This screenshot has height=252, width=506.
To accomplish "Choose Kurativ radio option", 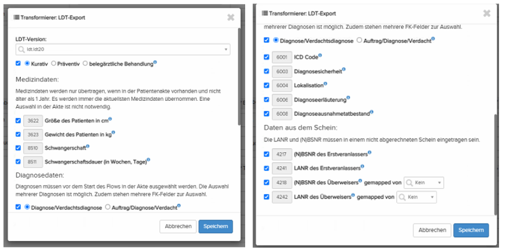I will pyautogui.click(x=27, y=63).
